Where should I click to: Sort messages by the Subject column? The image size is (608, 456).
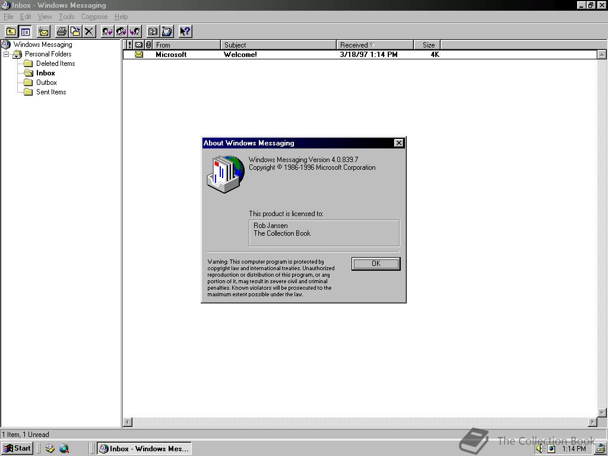[278, 45]
